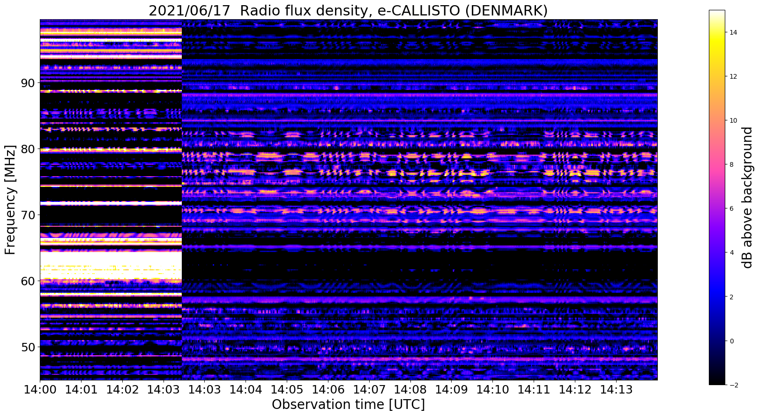Click the 14:10 time tick label
The width and height of the screenshot is (759, 416).
pos(492,390)
